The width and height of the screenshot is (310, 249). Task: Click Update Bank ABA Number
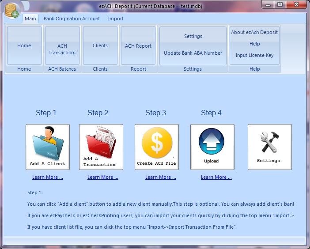tap(193, 53)
